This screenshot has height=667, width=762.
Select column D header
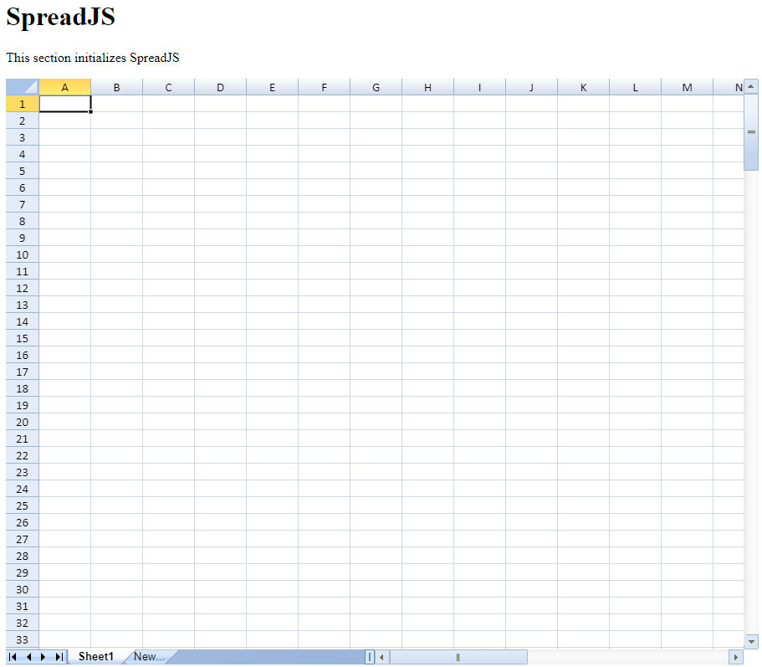221,88
